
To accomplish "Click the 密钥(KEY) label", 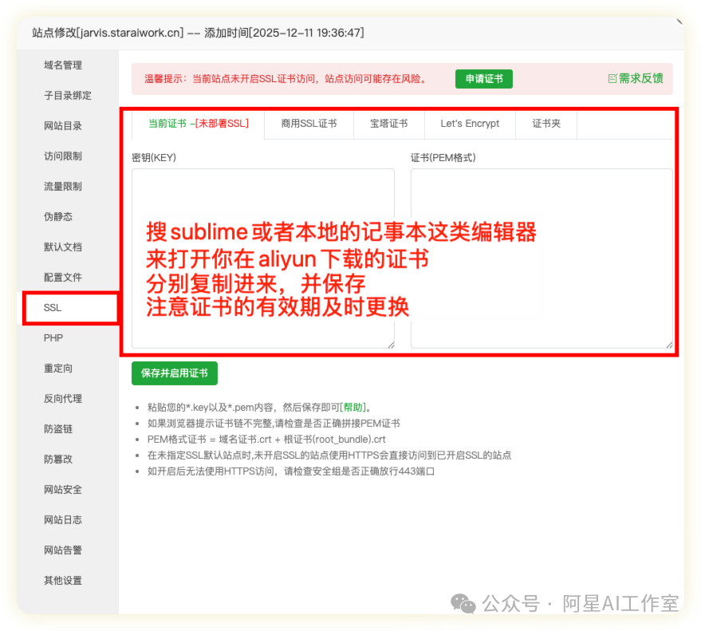I will click(x=154, y=158).
